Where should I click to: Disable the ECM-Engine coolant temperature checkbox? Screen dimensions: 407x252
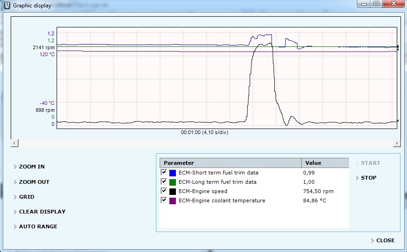[164, 200]
